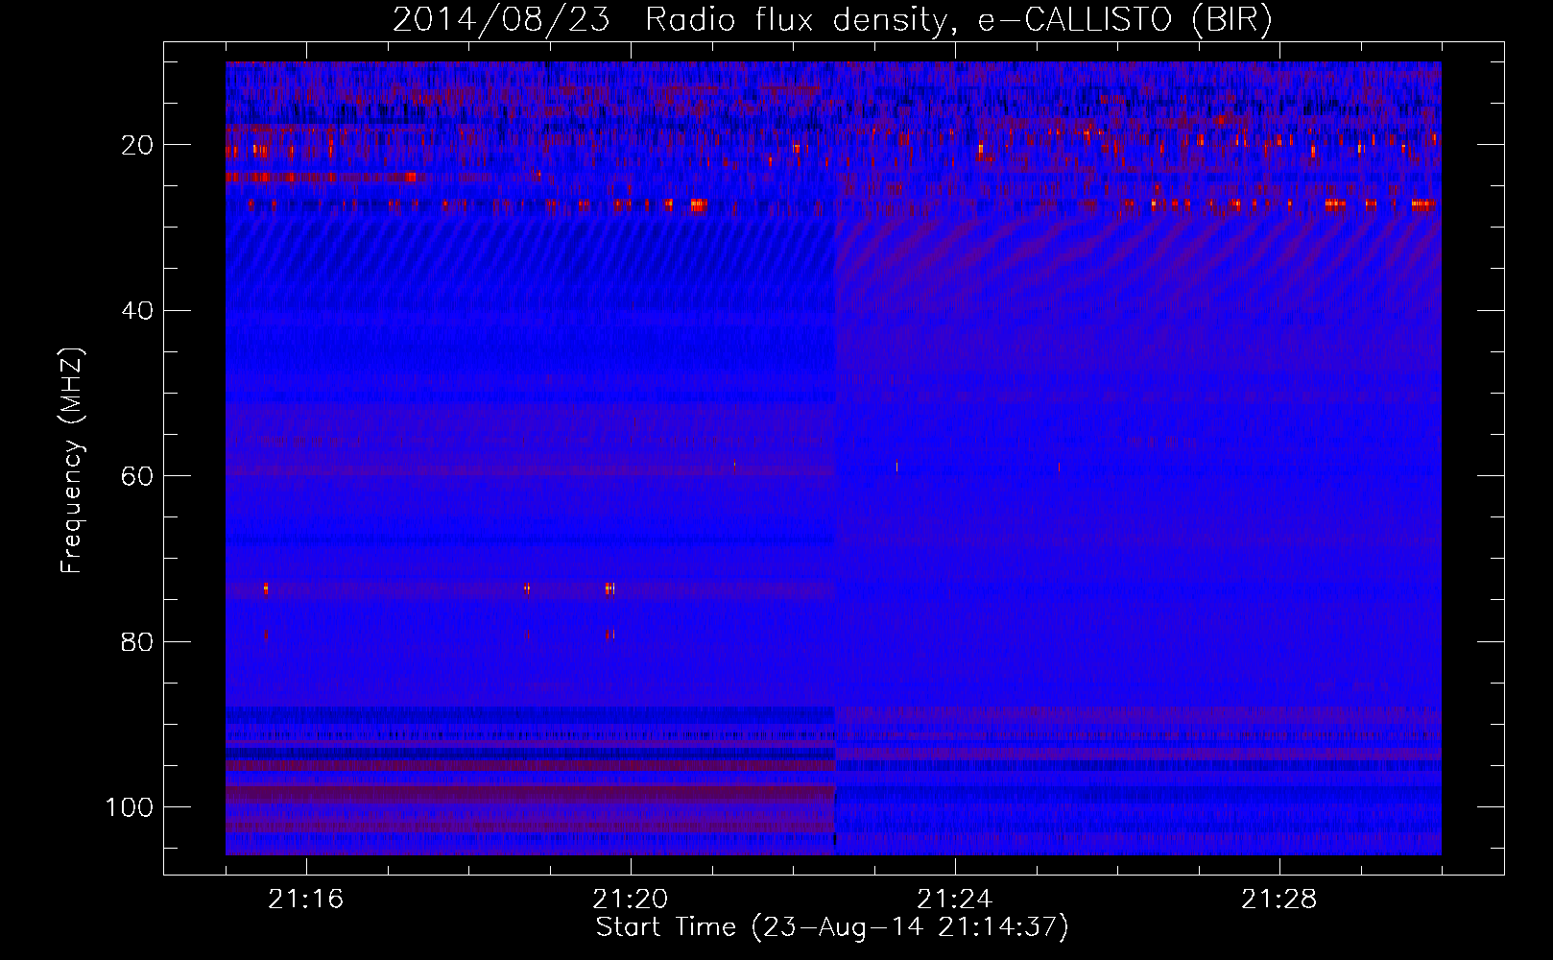
Task: Select the 40 MHz frequency tick label
Action: point(138,311)
